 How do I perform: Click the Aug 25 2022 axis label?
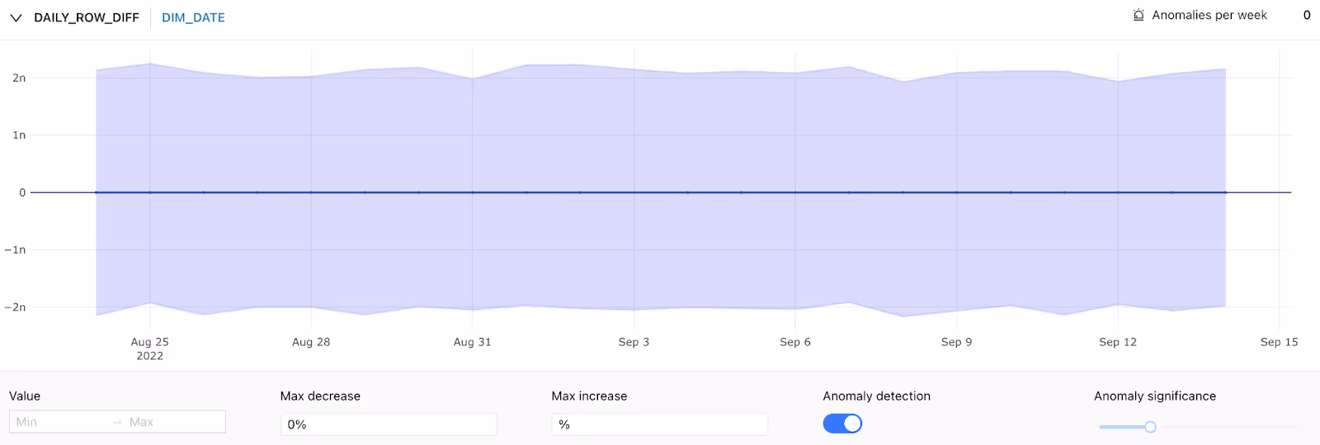(150, 349)
